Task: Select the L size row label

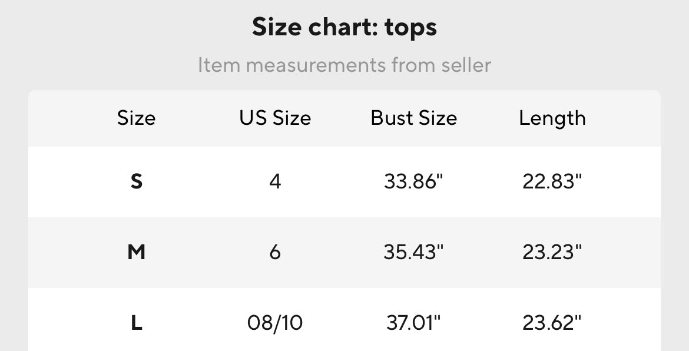Action: click(136, 323)
